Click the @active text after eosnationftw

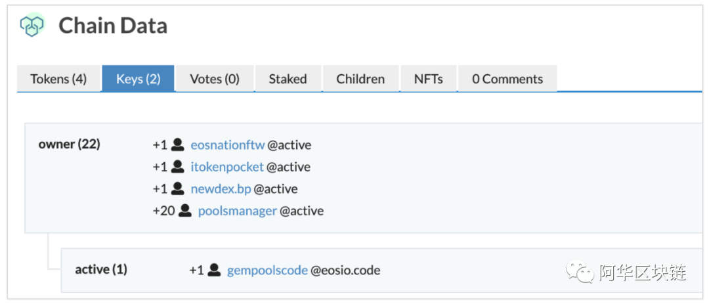pos(290,145)
